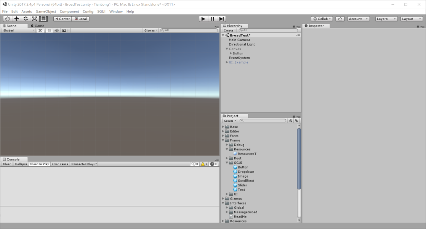Open the Layout dropdown
Screen dimensions: 426x229
coord(412,19)
